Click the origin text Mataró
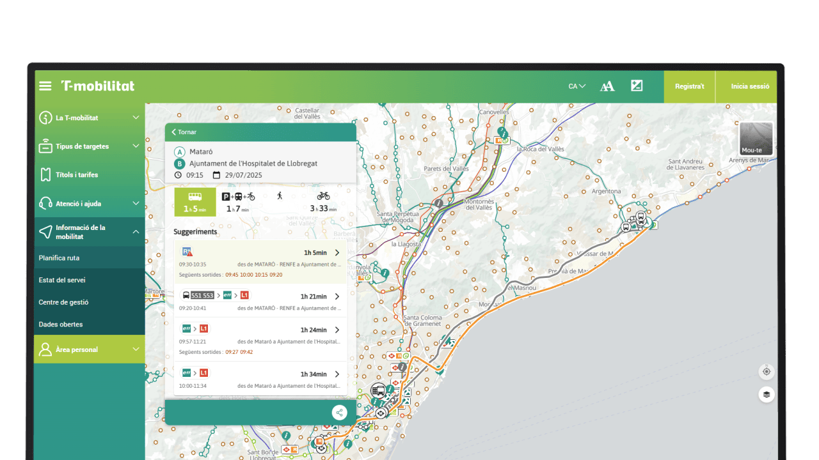Image resolution: width=819 pixels, height=460 pixels. pyautogui.click(x=201, y=152)
